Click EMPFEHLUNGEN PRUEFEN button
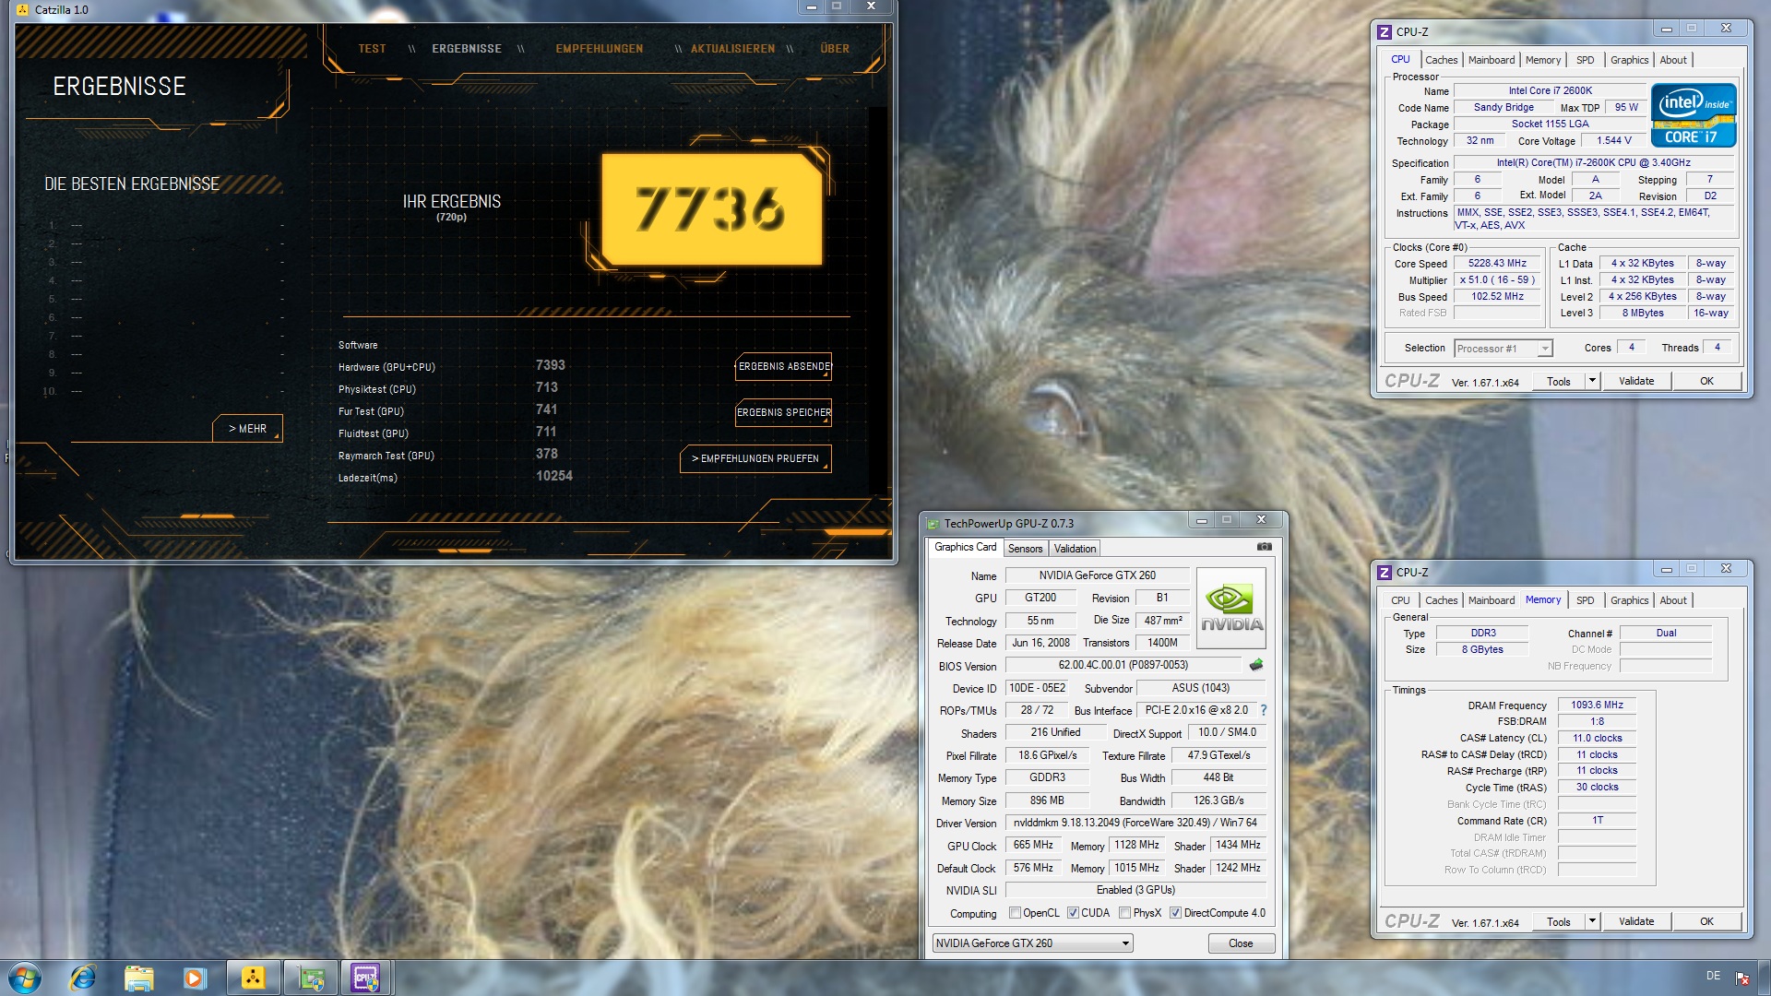 (755, 458)
